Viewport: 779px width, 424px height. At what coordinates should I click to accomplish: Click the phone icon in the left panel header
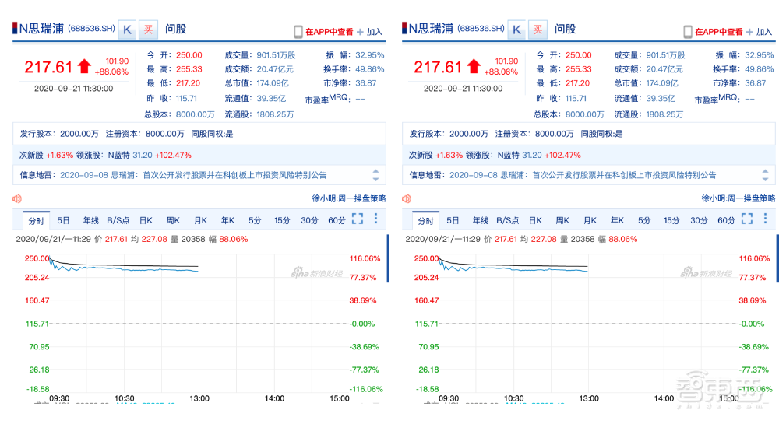pos(298,32)
